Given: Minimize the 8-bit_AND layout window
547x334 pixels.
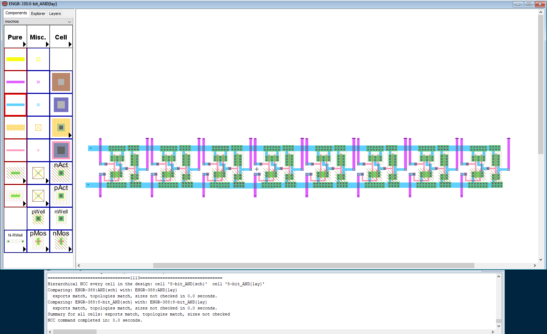Looking at the screenshot, I should pyautogui.click(x=518, y=4).
